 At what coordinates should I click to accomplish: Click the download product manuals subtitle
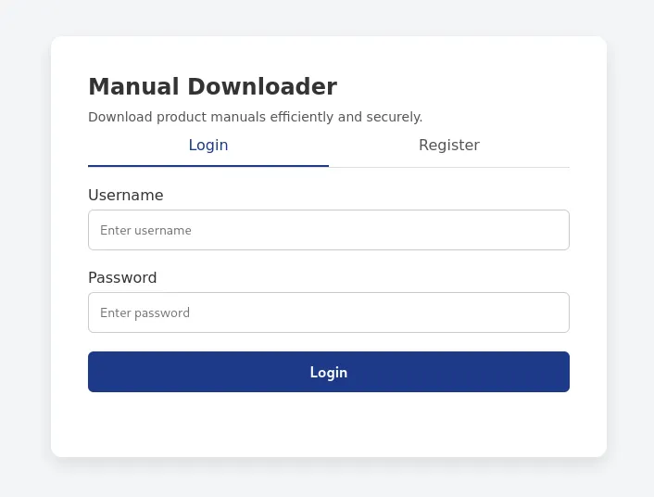[x=255, y=117]
